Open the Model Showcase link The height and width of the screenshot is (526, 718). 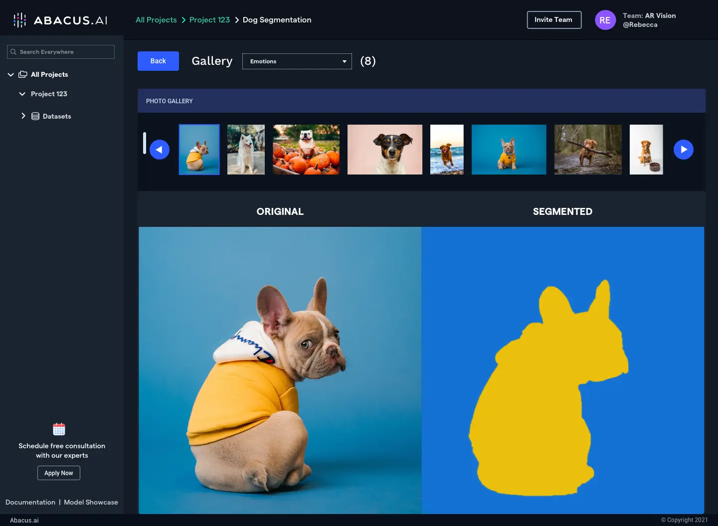click(x=91, y=502)
